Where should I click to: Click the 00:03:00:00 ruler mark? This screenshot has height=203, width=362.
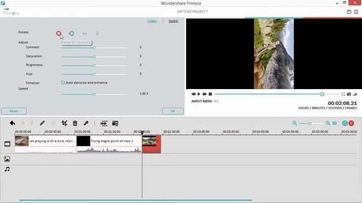201,131
